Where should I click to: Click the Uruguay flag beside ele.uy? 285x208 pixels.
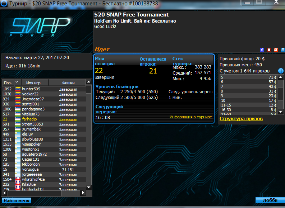pyautogui.click(x=18, y=134)
